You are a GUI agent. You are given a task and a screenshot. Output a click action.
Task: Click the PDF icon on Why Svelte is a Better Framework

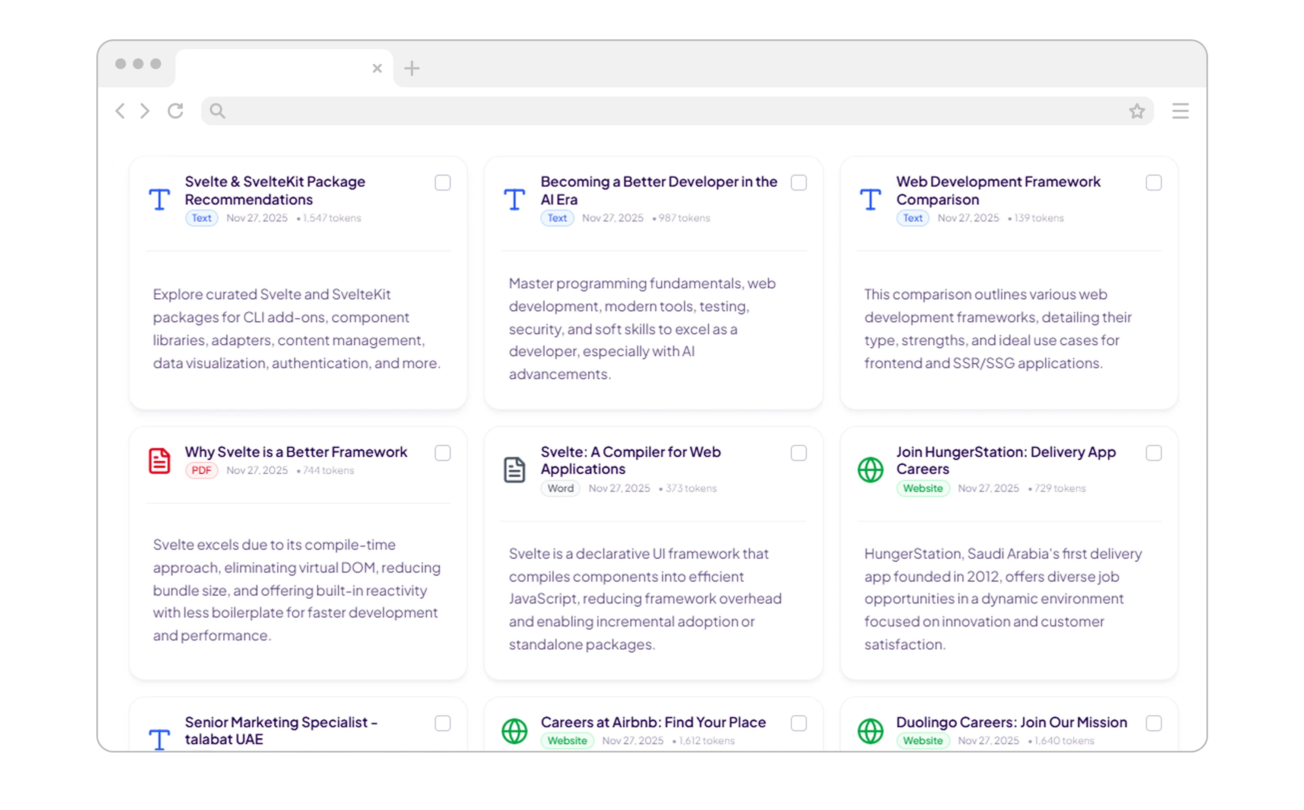[159, 460]
